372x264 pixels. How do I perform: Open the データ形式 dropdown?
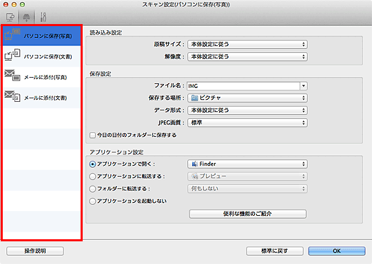click(x=247, y=110)
